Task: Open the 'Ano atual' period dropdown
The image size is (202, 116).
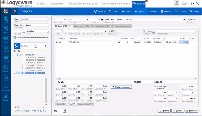Action: [48, 31]
